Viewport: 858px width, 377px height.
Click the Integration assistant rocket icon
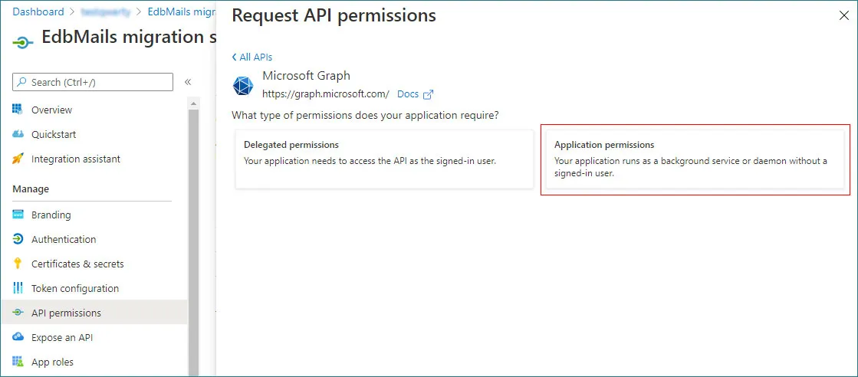(18, 159)
